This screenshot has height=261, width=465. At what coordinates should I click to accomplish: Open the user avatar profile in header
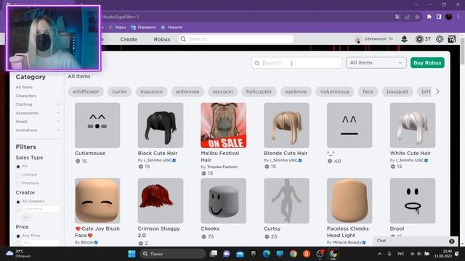pos(358,39)
